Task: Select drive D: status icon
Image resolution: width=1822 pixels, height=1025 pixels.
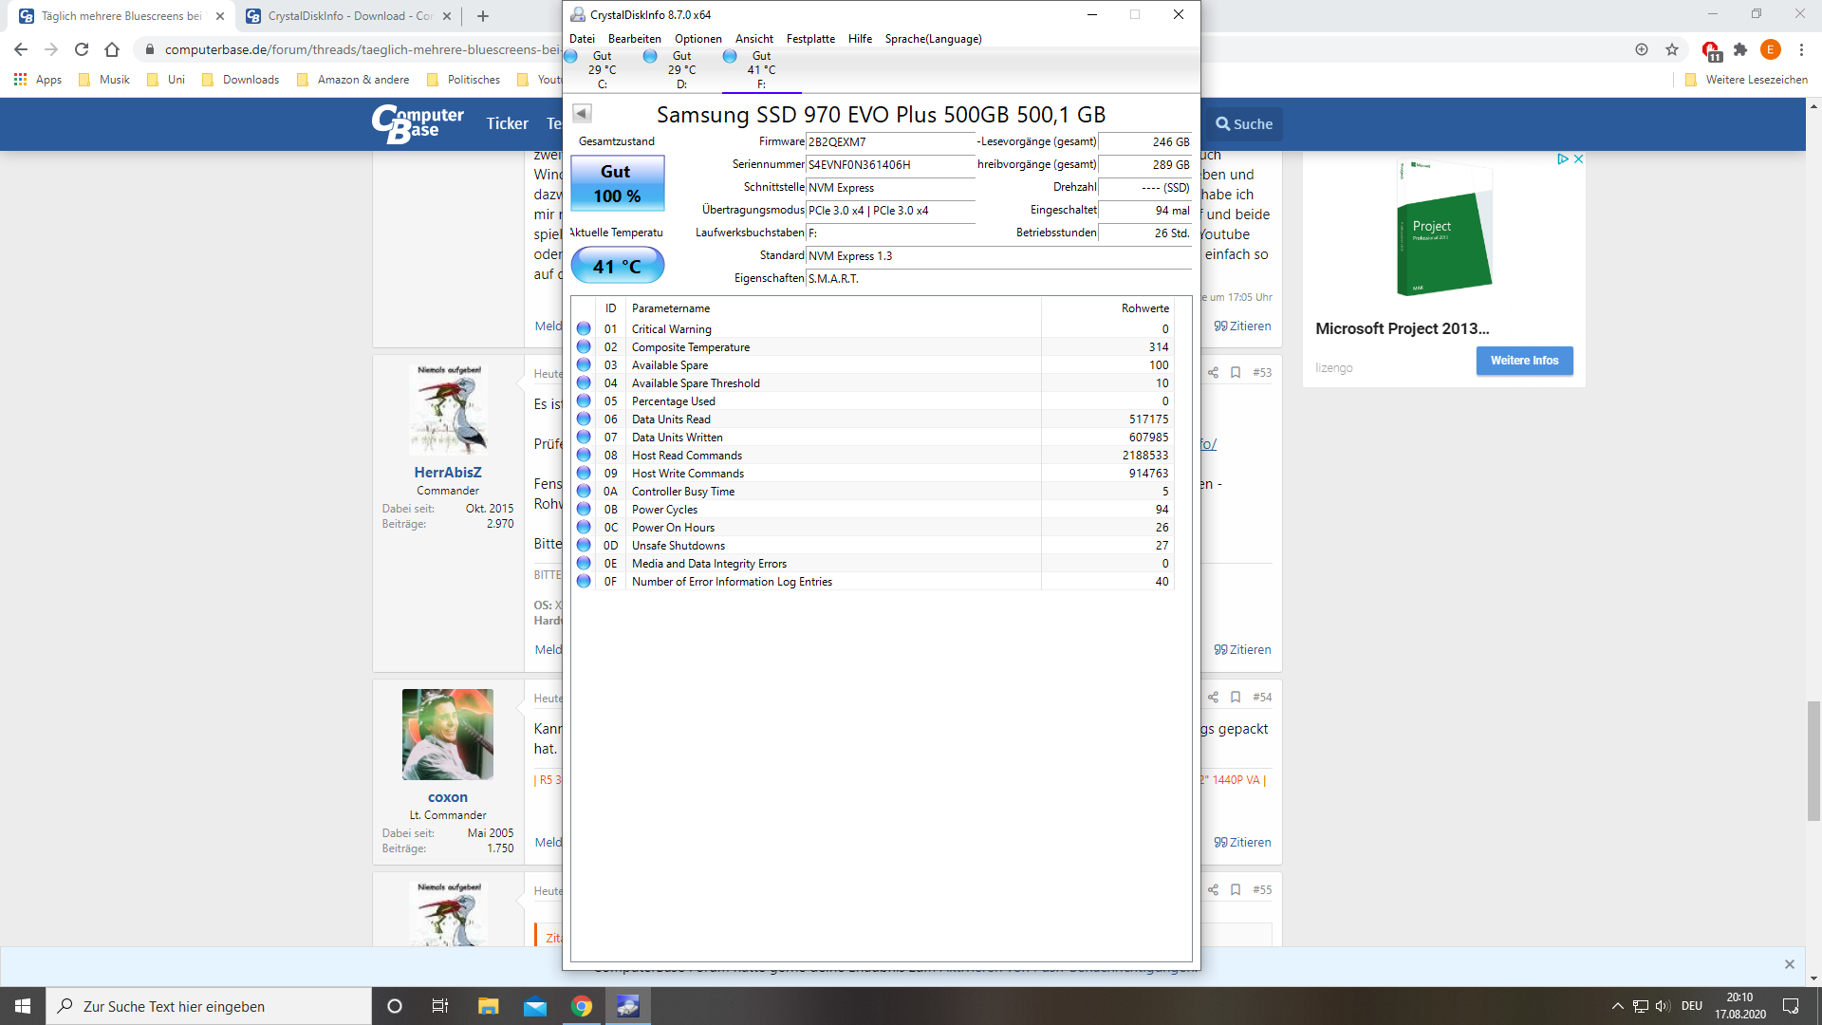Action: (650, 56)
